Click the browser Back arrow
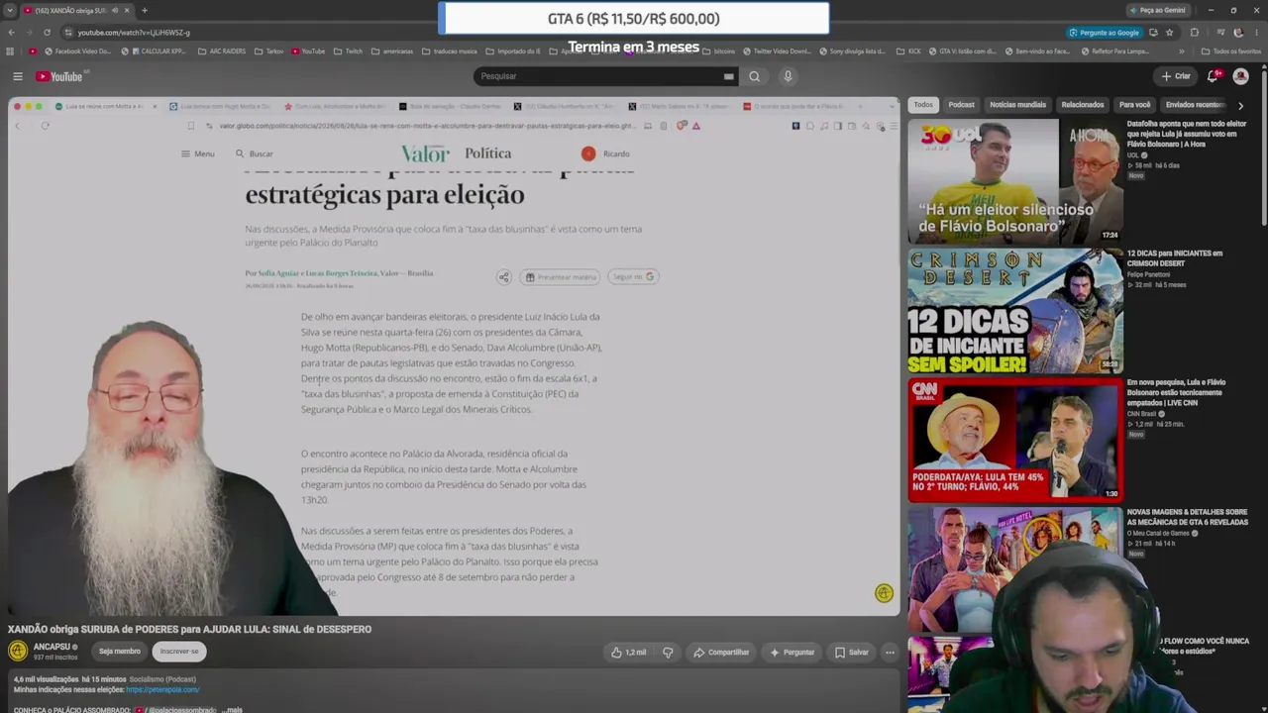Image resolution: width=1268 pixels, height=713 pixels. point(12,33)
